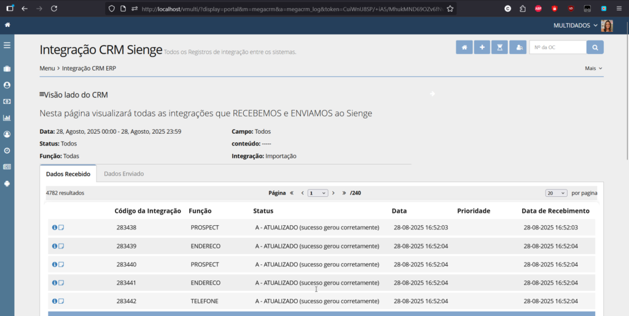This screenshot has width=629, height=316.
Task: Select the Dados Recebido tab
Action: click(x=68, y=174)
